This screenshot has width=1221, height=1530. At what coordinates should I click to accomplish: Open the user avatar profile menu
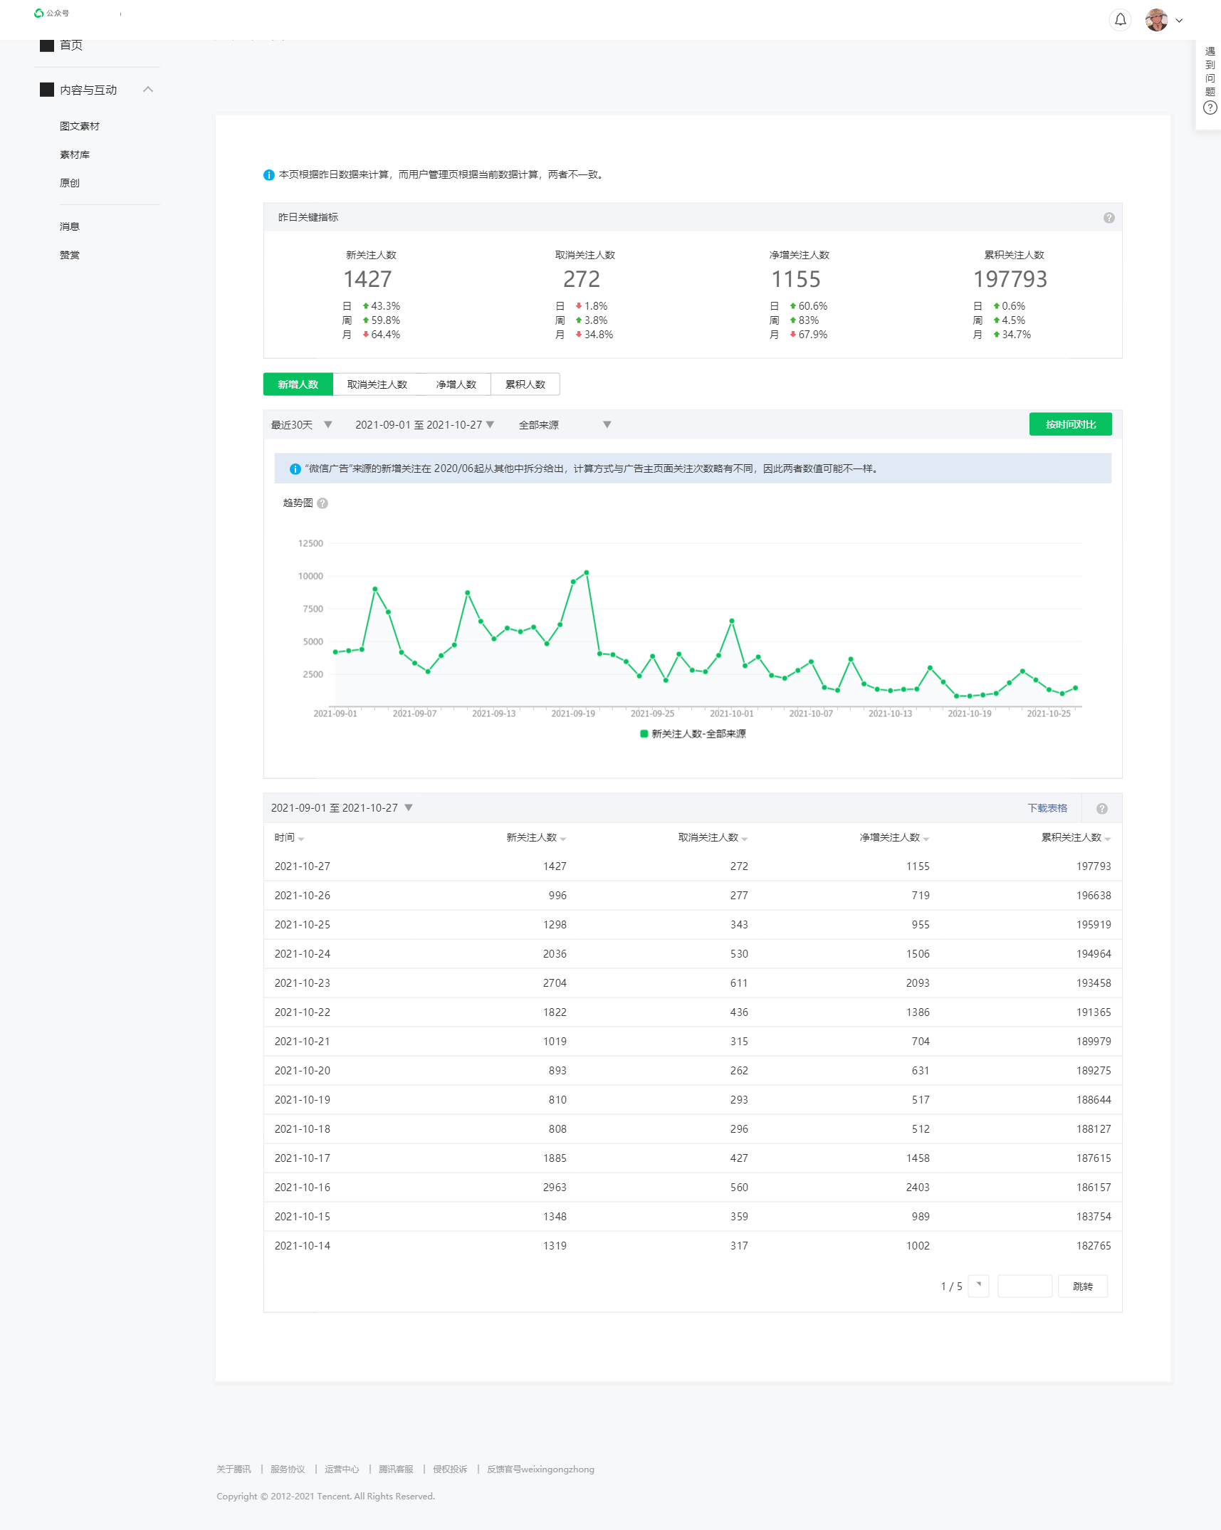pyautogui.click(x=1156, y=20)
